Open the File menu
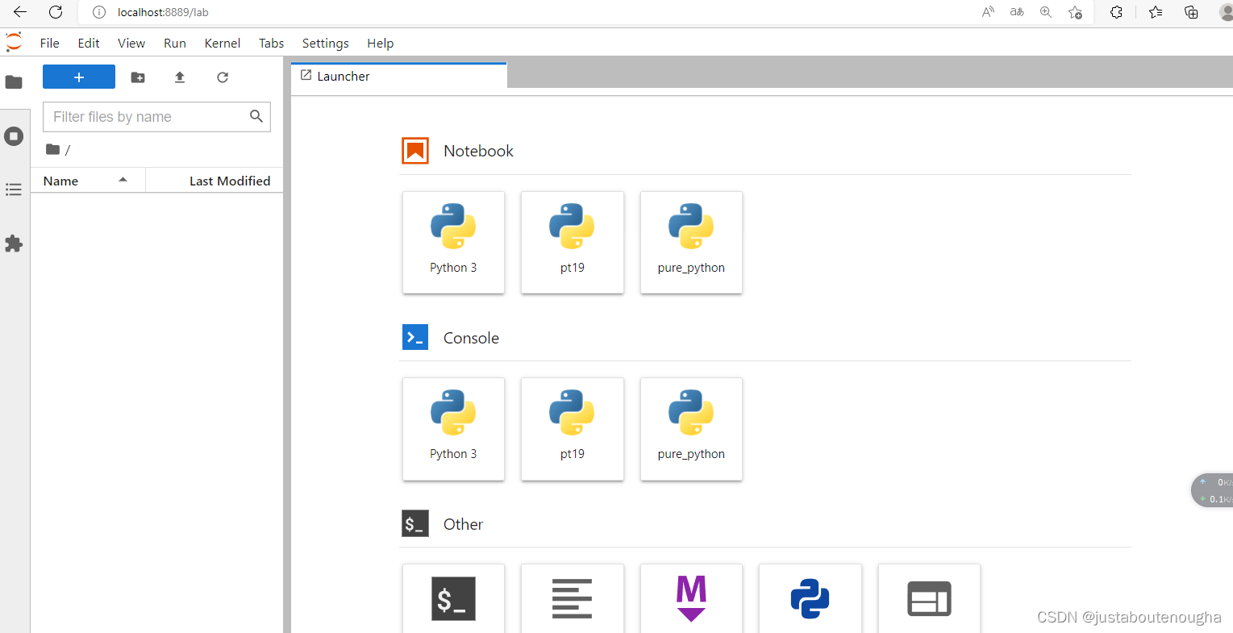Screen dimensions: 1233x633 click(x=50, y=44)
